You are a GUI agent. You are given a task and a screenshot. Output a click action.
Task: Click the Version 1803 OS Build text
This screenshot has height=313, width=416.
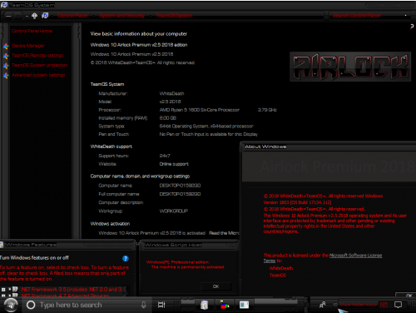(297, 202)
